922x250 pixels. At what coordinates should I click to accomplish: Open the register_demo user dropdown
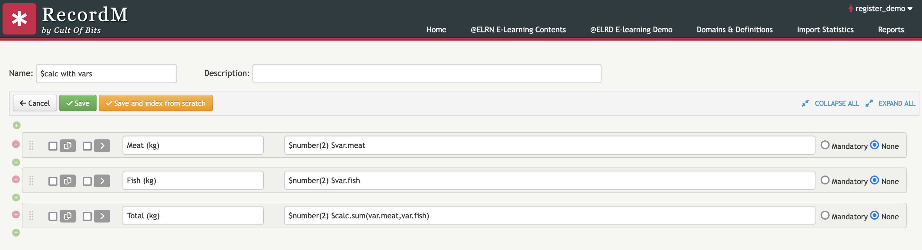click(x=880, y=9)
